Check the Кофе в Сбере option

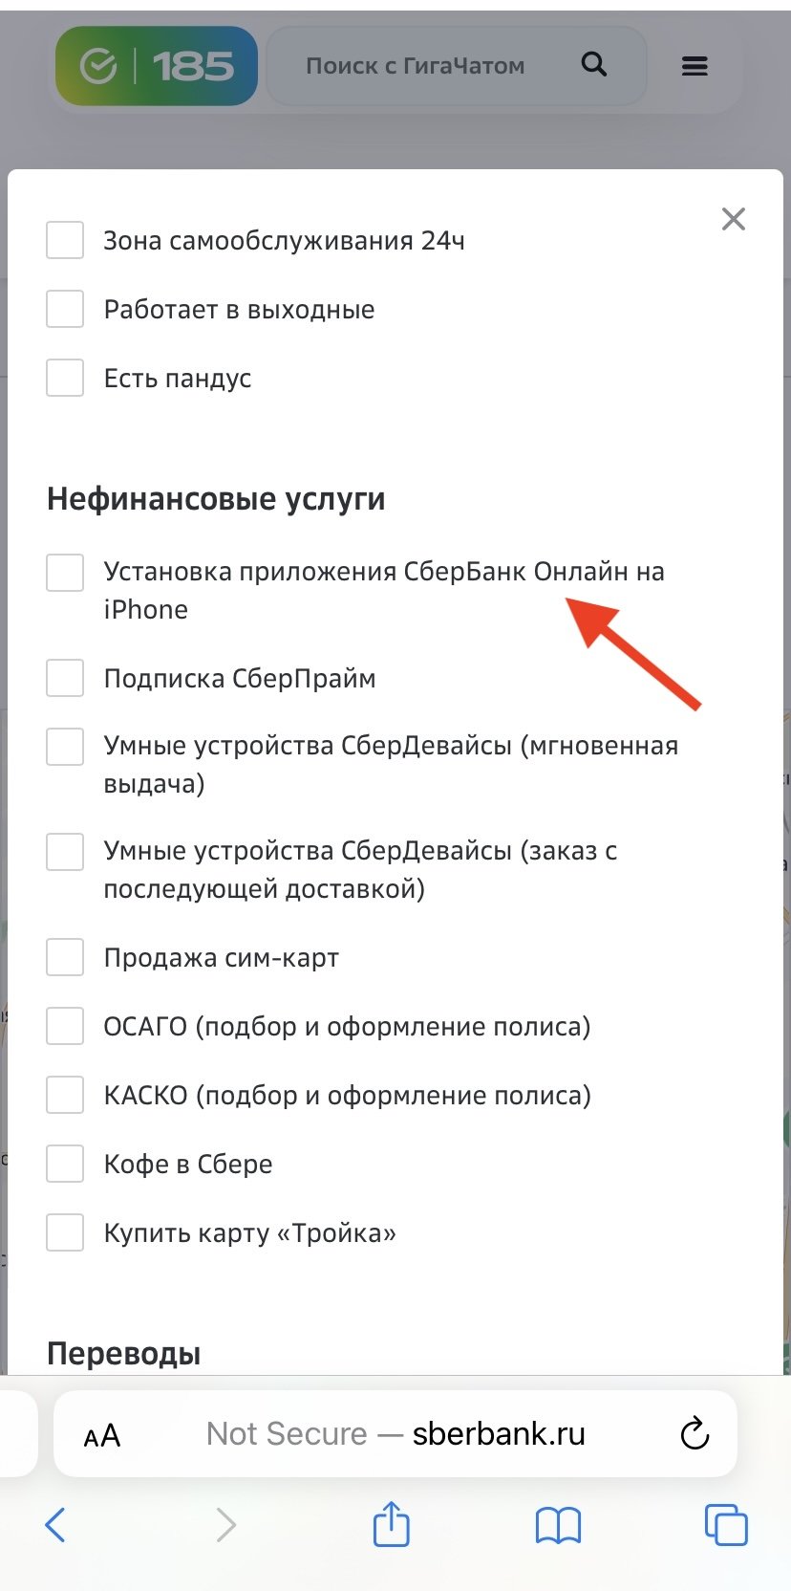pyautogui.click(x=65, y=1164)
